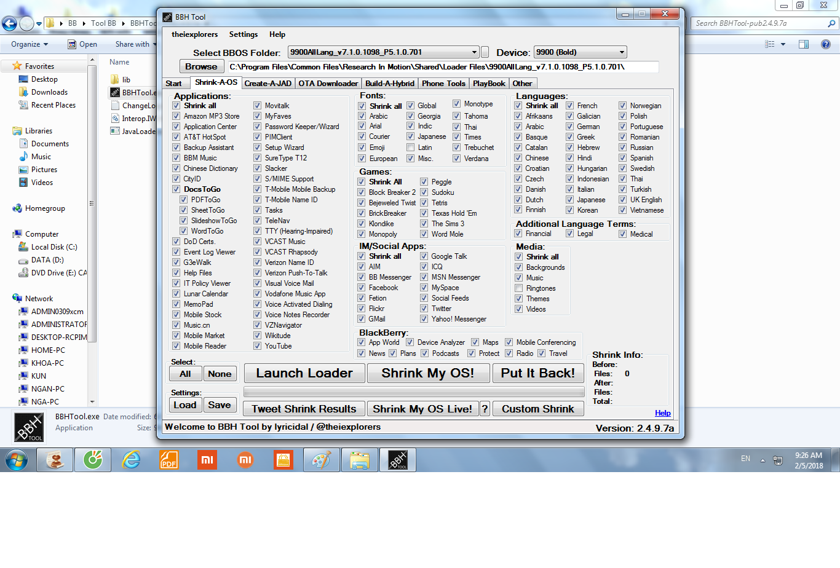Click the BBH Tool thumbnail in Explorer's details pane
This screenshot has height=568, width=840.
pyautogui.click(x=29, y=427)
